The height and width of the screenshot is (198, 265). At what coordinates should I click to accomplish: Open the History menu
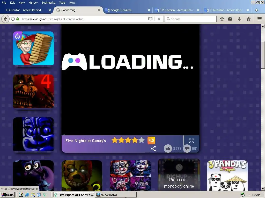point(33,3)
